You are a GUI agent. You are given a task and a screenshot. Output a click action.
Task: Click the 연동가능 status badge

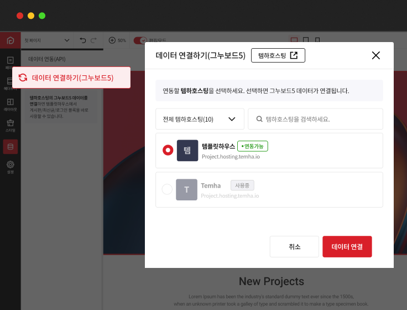(x=253, y=146)
